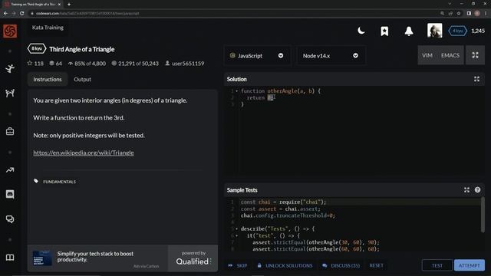
Task: Fold the describe block in Sample Tests
Action: [237, 228]
